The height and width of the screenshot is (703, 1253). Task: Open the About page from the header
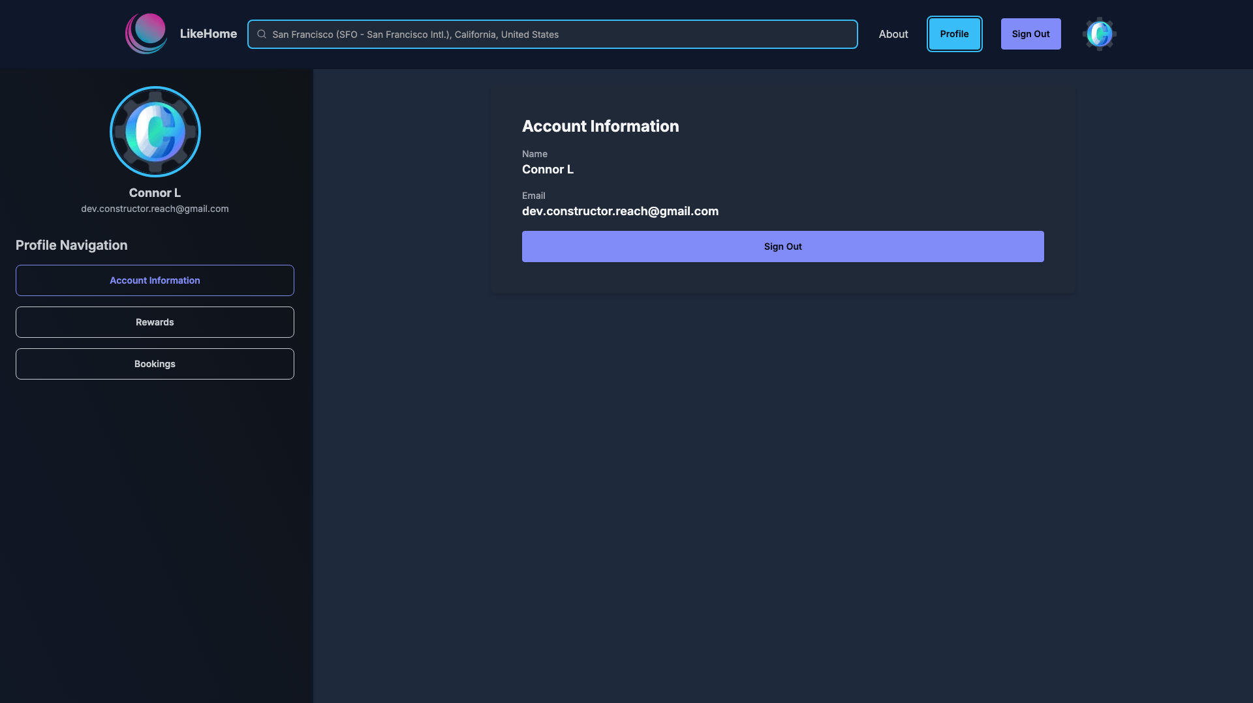893,34
